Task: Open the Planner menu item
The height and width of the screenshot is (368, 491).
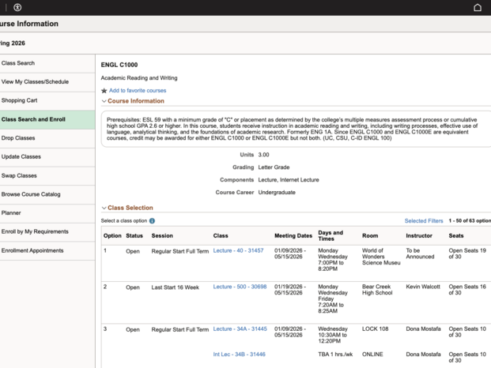Action: pos(47,213)
